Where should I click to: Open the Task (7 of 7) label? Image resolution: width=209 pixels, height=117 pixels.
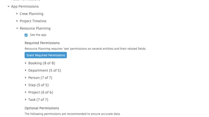[x=38, y=100]
